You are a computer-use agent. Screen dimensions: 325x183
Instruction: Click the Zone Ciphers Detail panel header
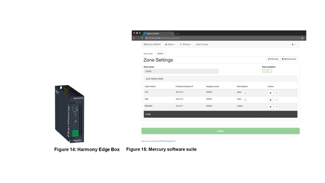(x=221, y=79)
